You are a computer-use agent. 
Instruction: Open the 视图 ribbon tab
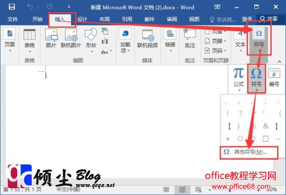(194, 19)
